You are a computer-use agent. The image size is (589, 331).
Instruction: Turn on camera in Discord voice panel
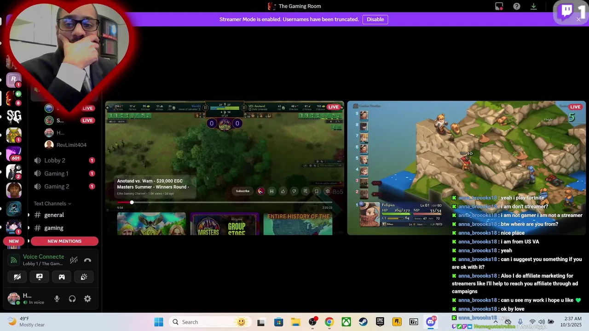click(x=17, y=277)
